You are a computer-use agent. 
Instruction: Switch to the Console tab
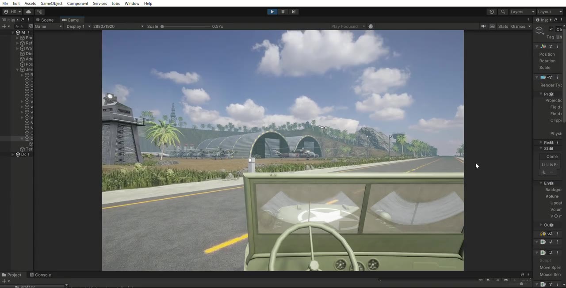pos(40,275)
